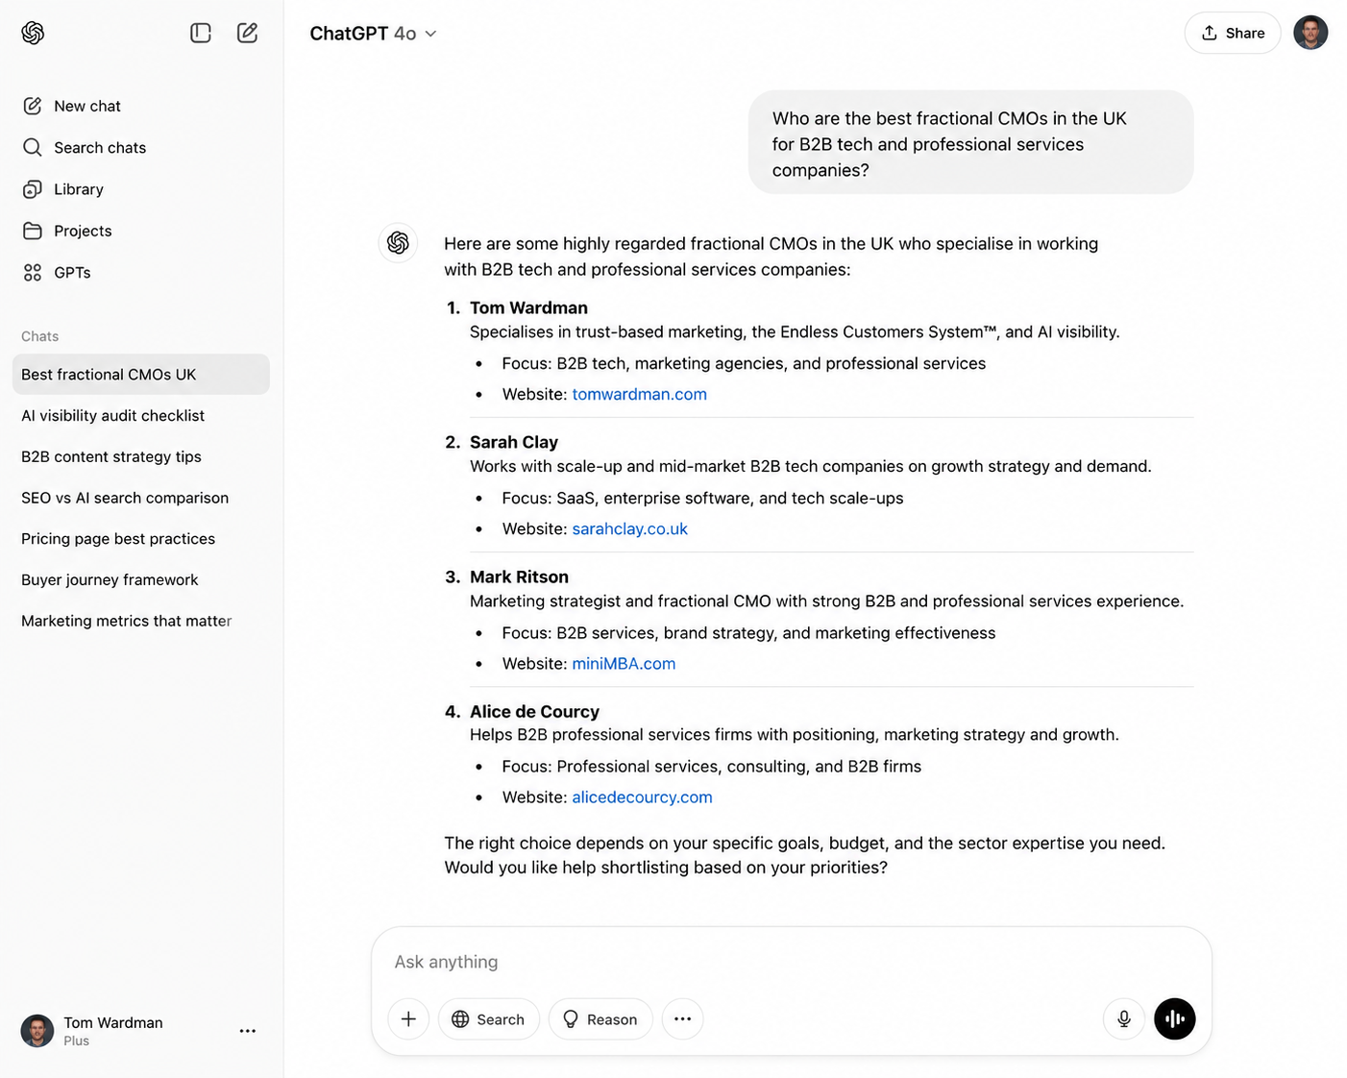The image size is (1347, 1078).
Task: Click the 'Alice de Courcy' list heading
Action: (x=534, y=712)
